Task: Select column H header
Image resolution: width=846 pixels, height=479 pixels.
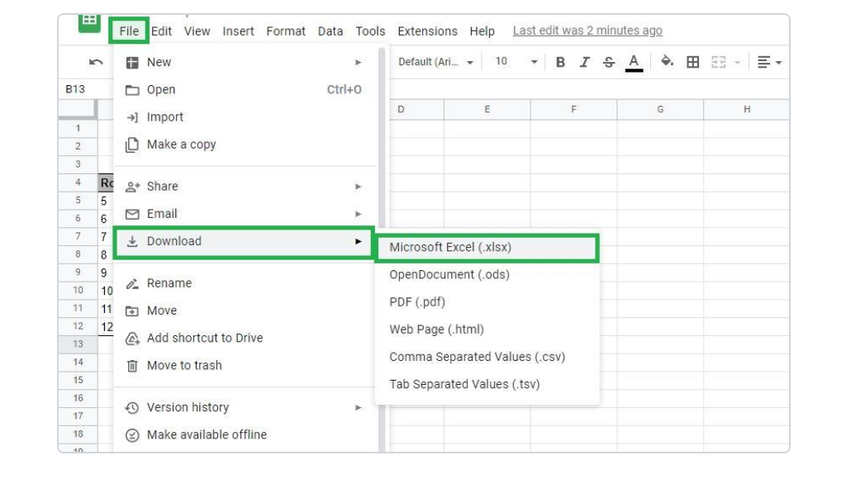Action: pos(747,110)
